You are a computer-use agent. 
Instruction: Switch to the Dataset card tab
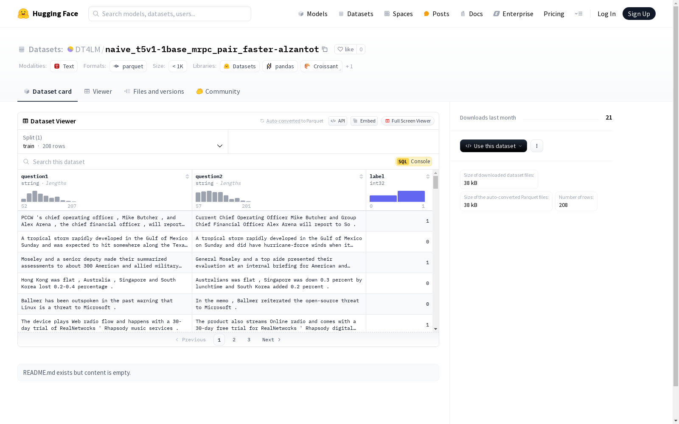(x=48, y=92)
